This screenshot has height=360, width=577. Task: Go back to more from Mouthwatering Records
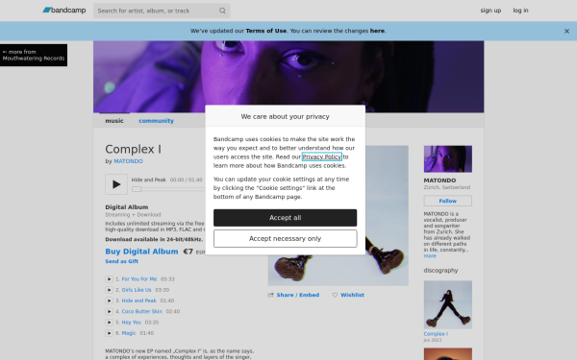pos(34,55)
